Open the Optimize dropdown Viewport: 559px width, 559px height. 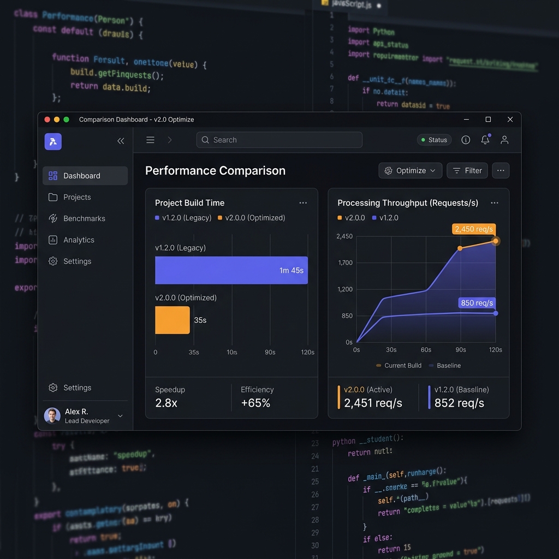click(411, 170)
